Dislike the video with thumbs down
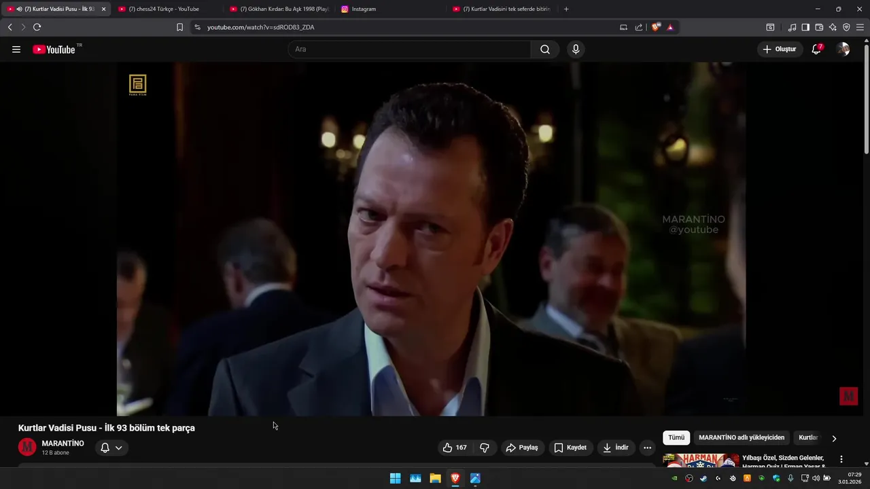 485,448
